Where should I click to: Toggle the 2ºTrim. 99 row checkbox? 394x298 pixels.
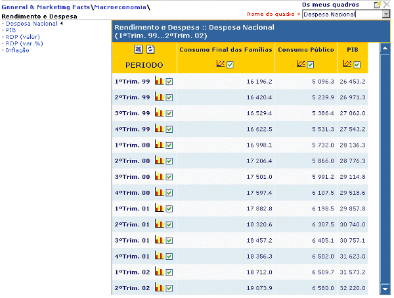(x=169, y=97)
